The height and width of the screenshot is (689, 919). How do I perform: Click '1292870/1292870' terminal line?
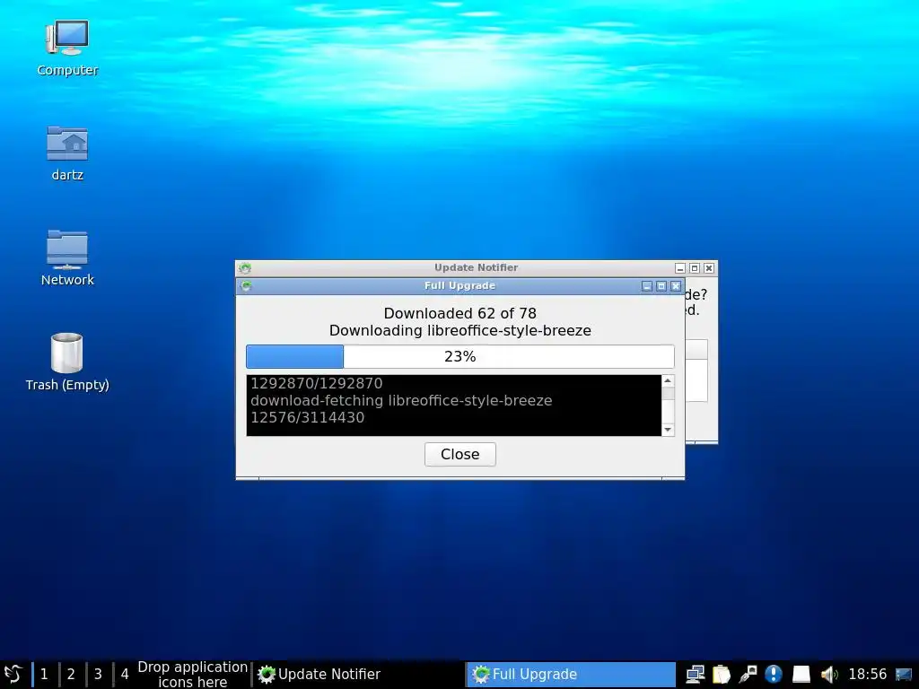[x=317, y=383]
